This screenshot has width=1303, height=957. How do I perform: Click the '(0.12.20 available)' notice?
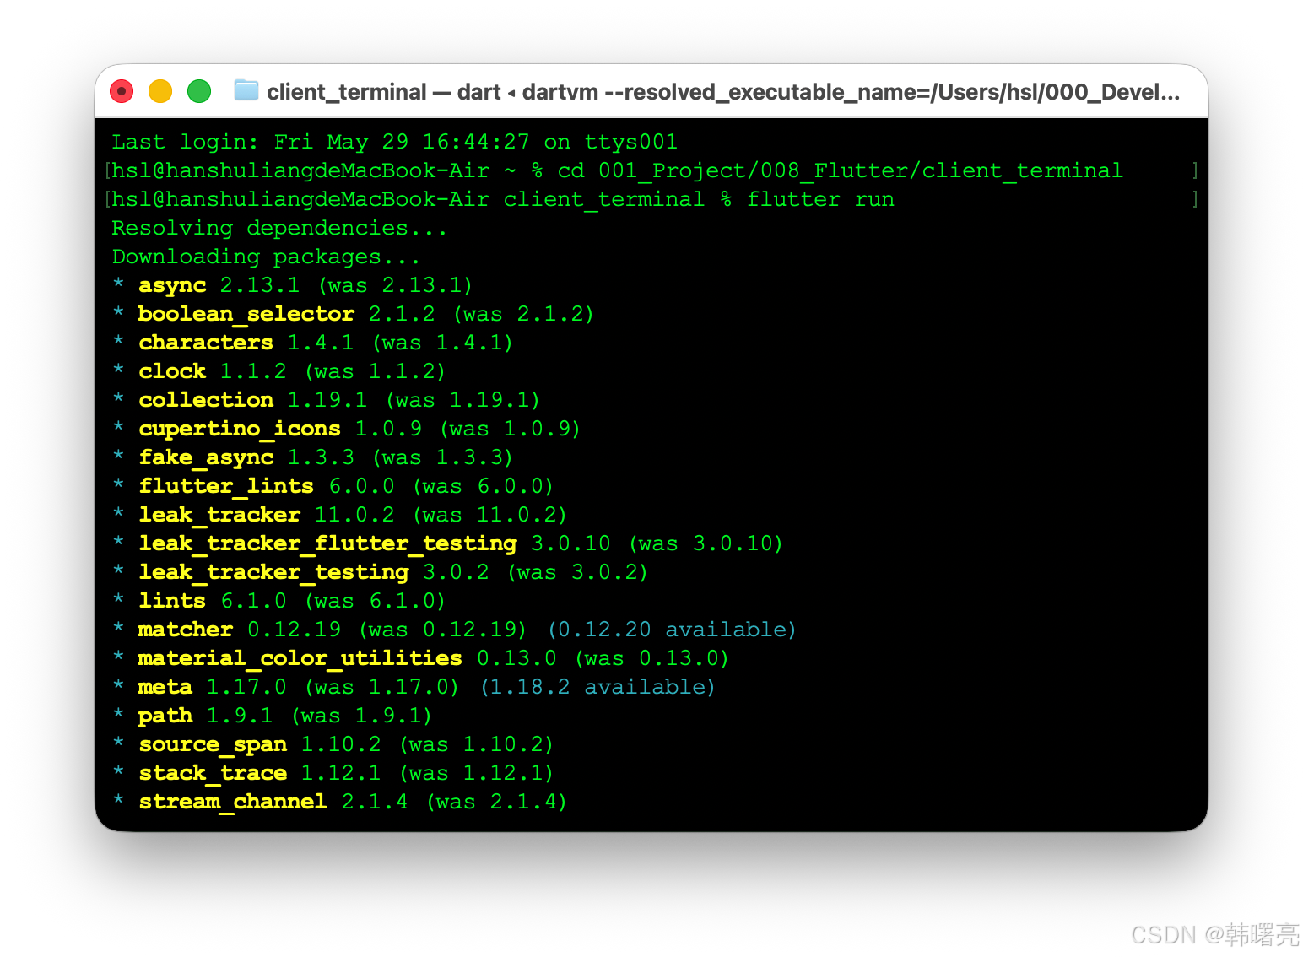[672, 630]
